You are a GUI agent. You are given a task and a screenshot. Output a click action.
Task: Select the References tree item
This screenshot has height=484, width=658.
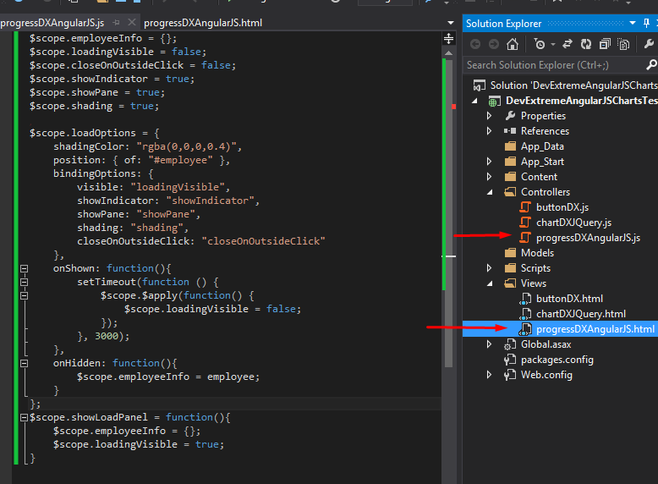[545, 131]
